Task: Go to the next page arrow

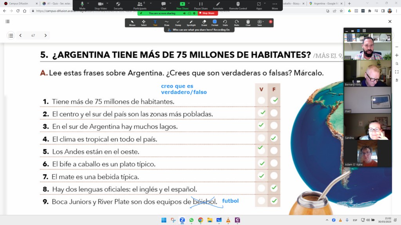Action: [45, 36]
